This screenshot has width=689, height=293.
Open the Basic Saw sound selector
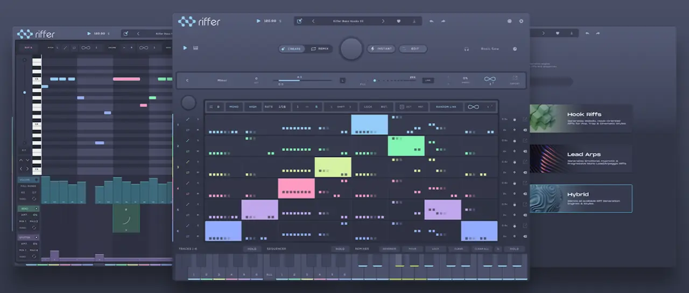pyautogui.click(x=490, y=49)
